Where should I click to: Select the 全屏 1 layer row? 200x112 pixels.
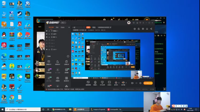point(58,34)
